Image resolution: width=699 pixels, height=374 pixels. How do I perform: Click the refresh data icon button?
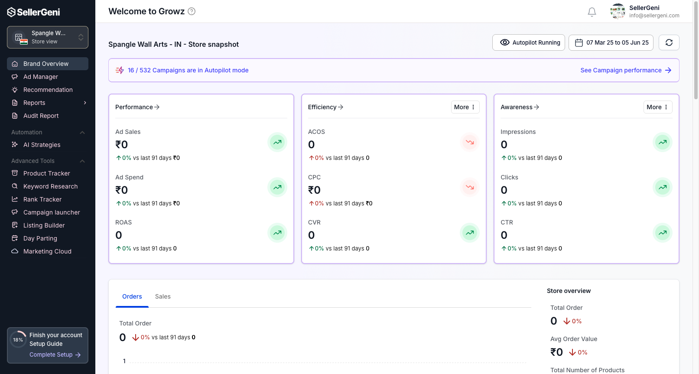tap(669, 42)
